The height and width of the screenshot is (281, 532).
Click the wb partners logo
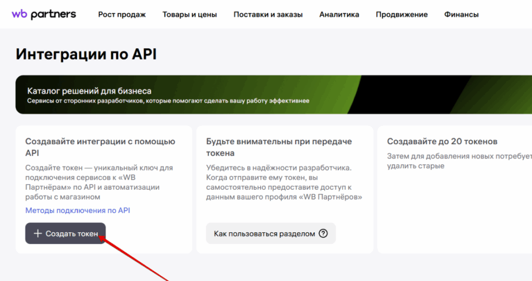pyautogui.click(x=44, y=15)
